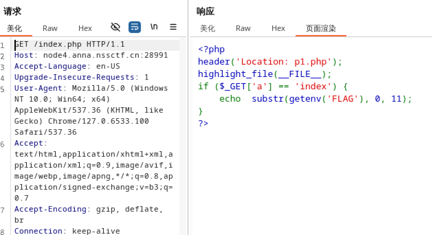432x235 pixels.
Task: Click the GET /index.php request line
Action: tap(69, 44)
